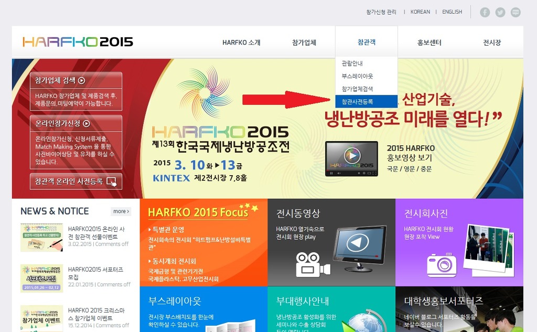Open 특별관 운영 in Focus panel
Screen dimensions: 537x332
168,230
